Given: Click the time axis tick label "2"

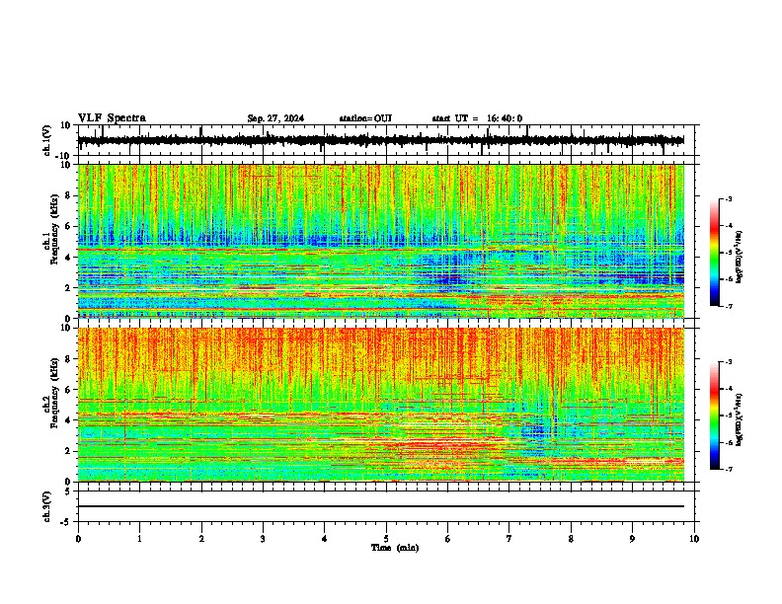Looking at the screenshot, I should pyautogui.click(x=201, y=539).
